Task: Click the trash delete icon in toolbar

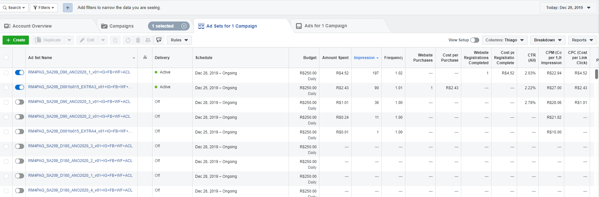Action: [138, 40]
